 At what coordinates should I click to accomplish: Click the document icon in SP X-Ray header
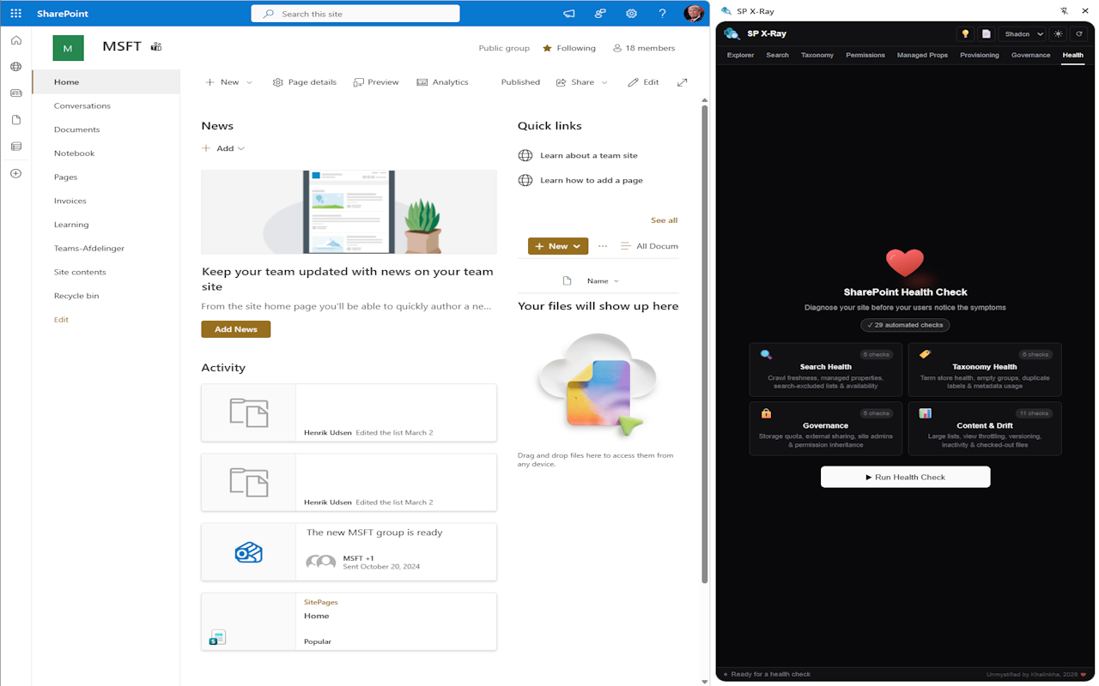tap(987, 34)
